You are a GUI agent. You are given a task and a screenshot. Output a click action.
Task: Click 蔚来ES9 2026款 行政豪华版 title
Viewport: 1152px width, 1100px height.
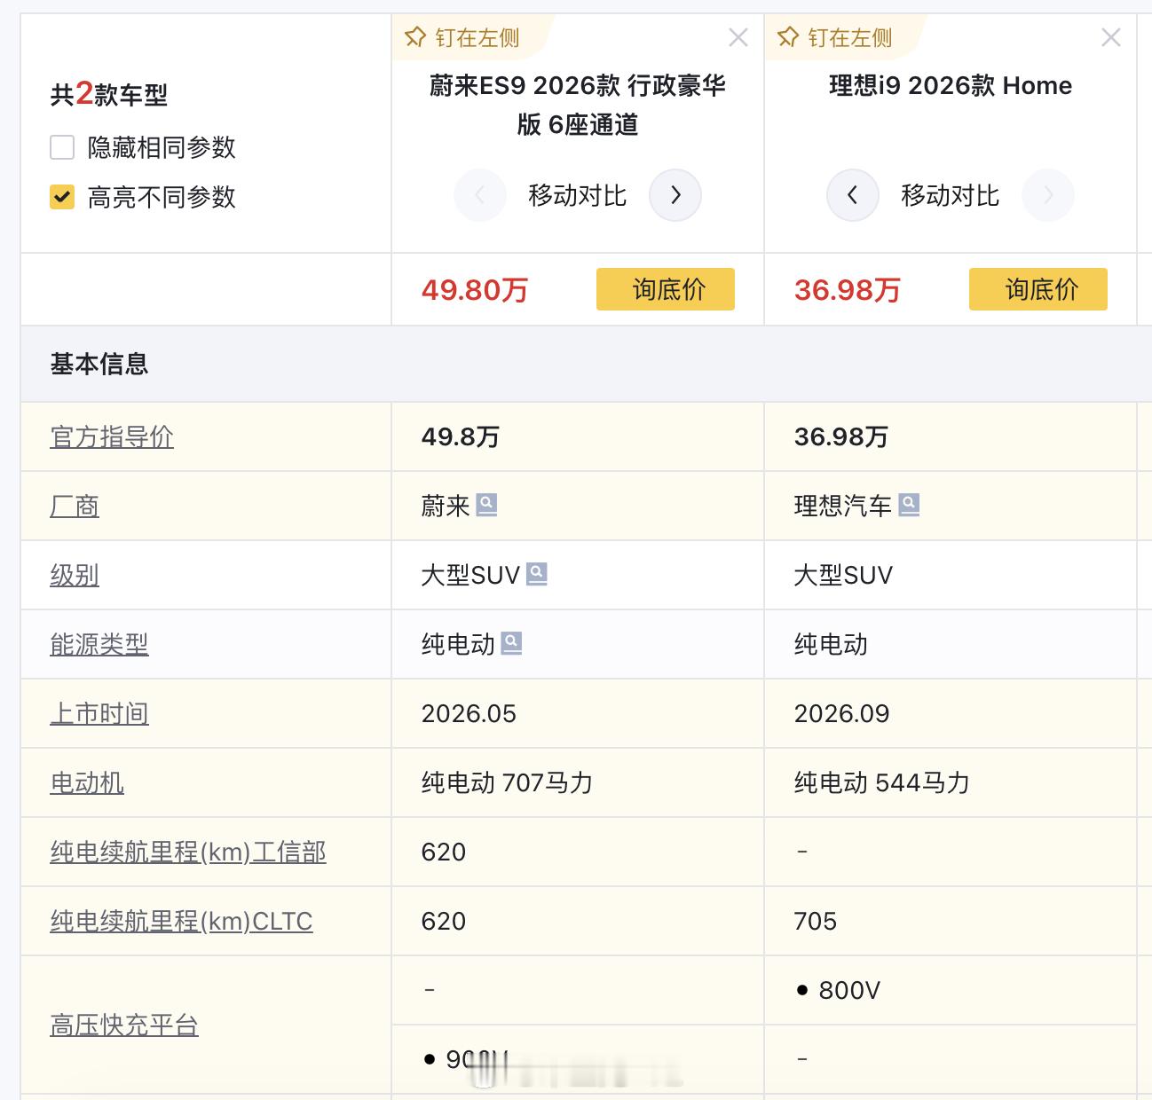pyautogui.click(x=578, y=105)
